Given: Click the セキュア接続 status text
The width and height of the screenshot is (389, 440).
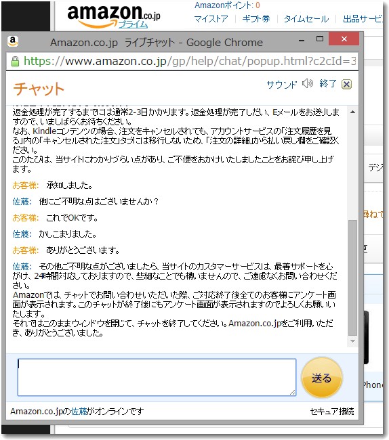Looking at the screenshot, I should tap(332, 412).
